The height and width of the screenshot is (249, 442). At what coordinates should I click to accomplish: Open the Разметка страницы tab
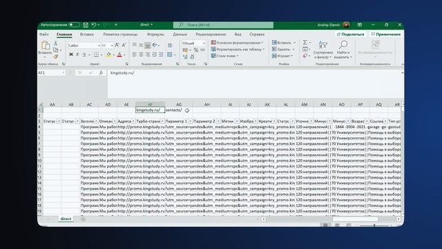click(x=120, y=34)
